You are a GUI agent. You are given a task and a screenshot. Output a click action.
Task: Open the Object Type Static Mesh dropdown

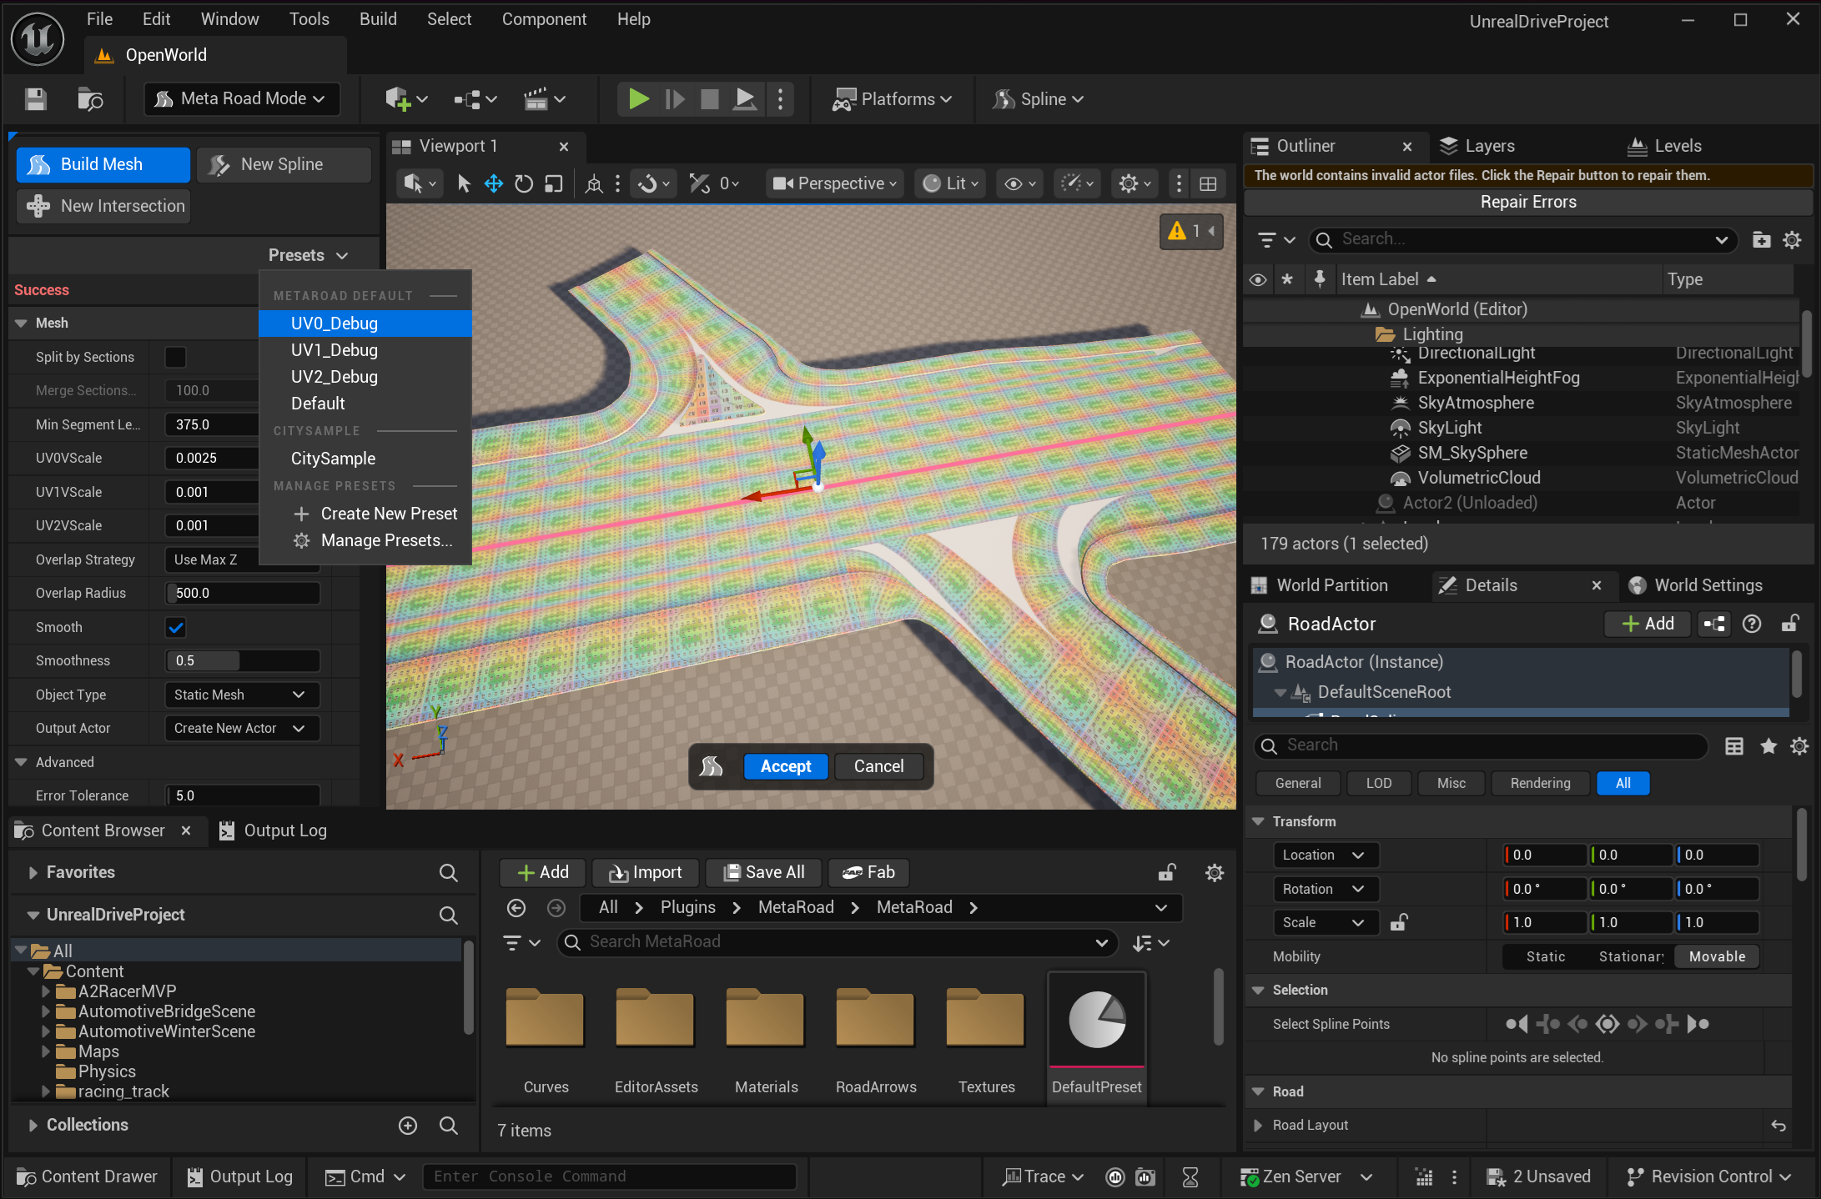coord(241,695)
